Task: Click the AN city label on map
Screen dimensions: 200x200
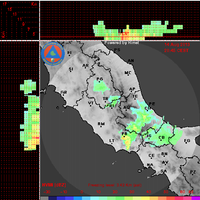Action: pos(131,61)
